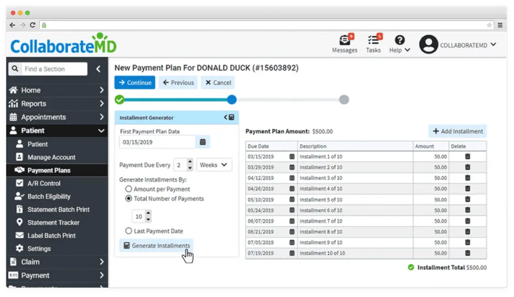Open date picker for 04/26/2019 due date
514x297 pixels.
coord(292,189)
